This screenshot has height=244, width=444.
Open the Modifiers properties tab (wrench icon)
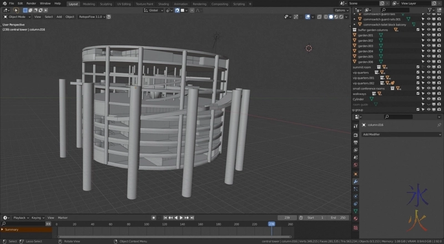tap(356, 181)
